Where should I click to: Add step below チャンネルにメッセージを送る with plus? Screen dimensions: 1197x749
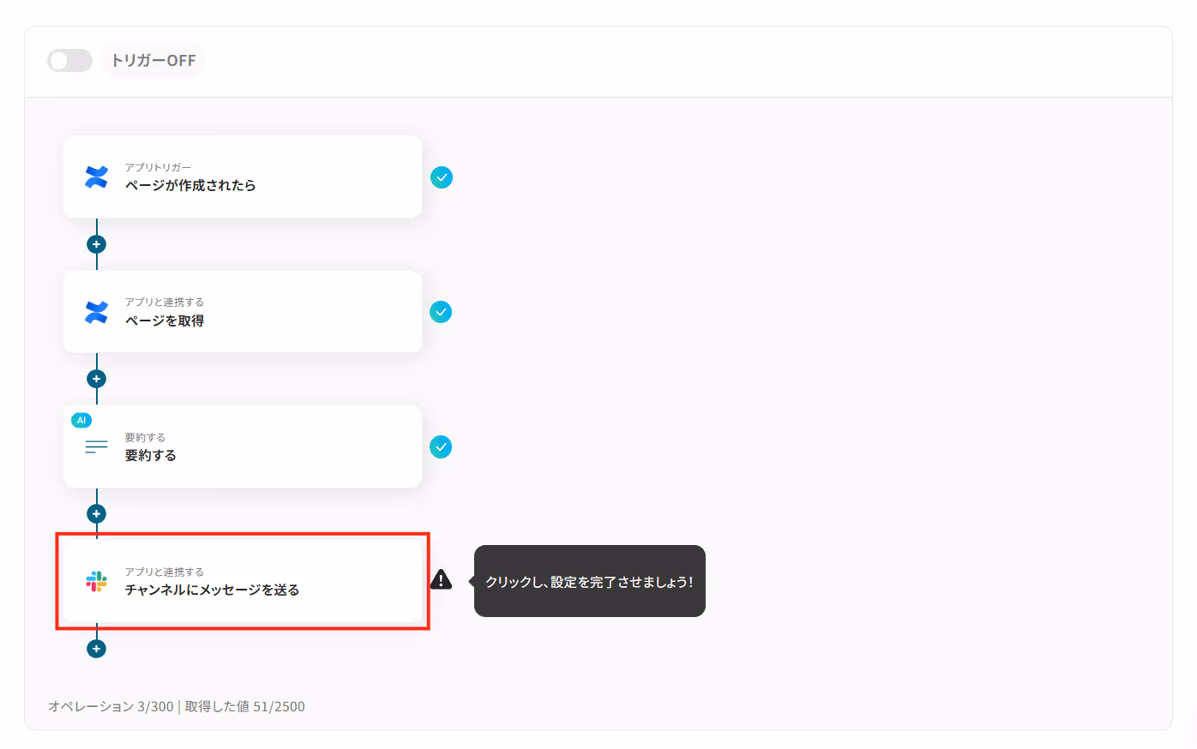coord(97,649)
